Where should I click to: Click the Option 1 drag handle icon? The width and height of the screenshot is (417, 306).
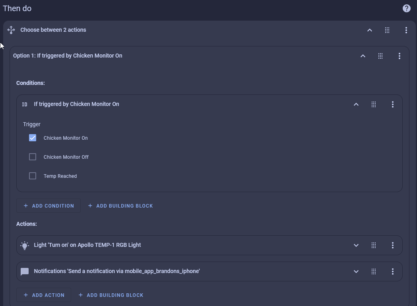[380, 56]
